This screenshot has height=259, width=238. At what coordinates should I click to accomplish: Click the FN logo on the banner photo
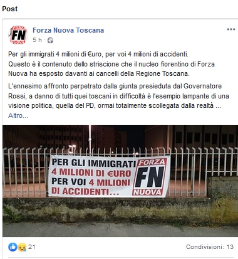[x=150, y=177]
